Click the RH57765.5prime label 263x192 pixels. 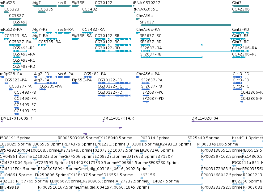(x=32, y=181)
